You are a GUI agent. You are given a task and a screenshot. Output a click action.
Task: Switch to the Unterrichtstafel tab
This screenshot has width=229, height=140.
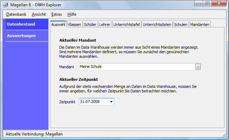(127, 24)
